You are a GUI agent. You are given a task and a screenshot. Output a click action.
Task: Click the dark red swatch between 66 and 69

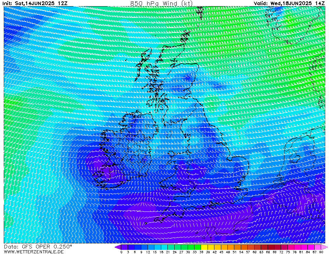[271, 247]
